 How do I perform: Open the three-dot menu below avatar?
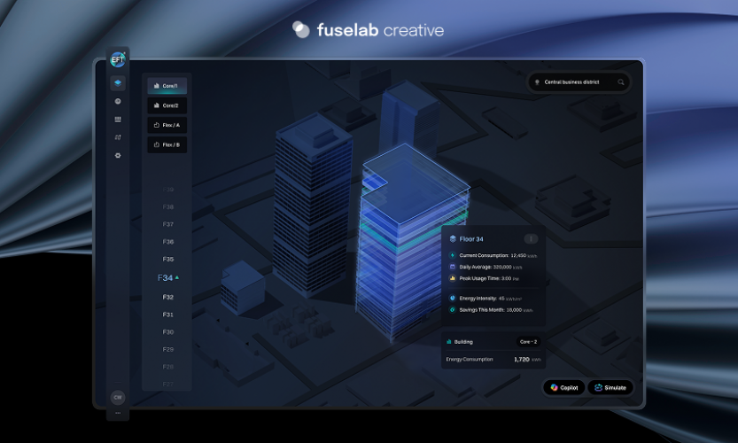click(118, 413)
